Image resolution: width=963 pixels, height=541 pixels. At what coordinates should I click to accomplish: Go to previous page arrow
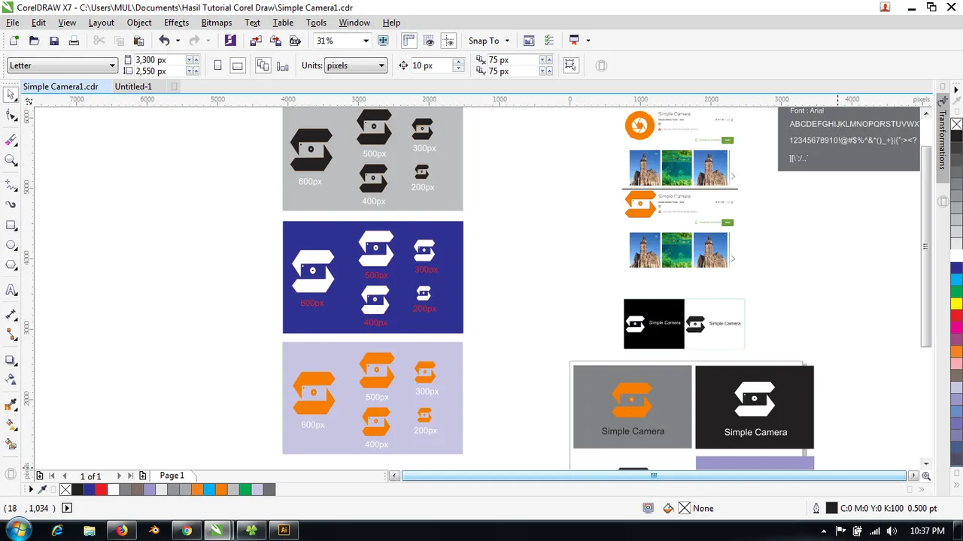coord(65,476)
